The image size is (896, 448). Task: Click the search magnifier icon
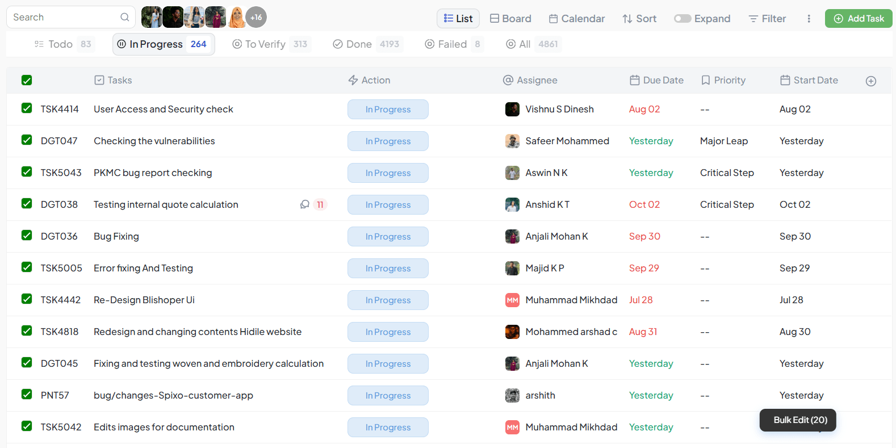[125, 18]
